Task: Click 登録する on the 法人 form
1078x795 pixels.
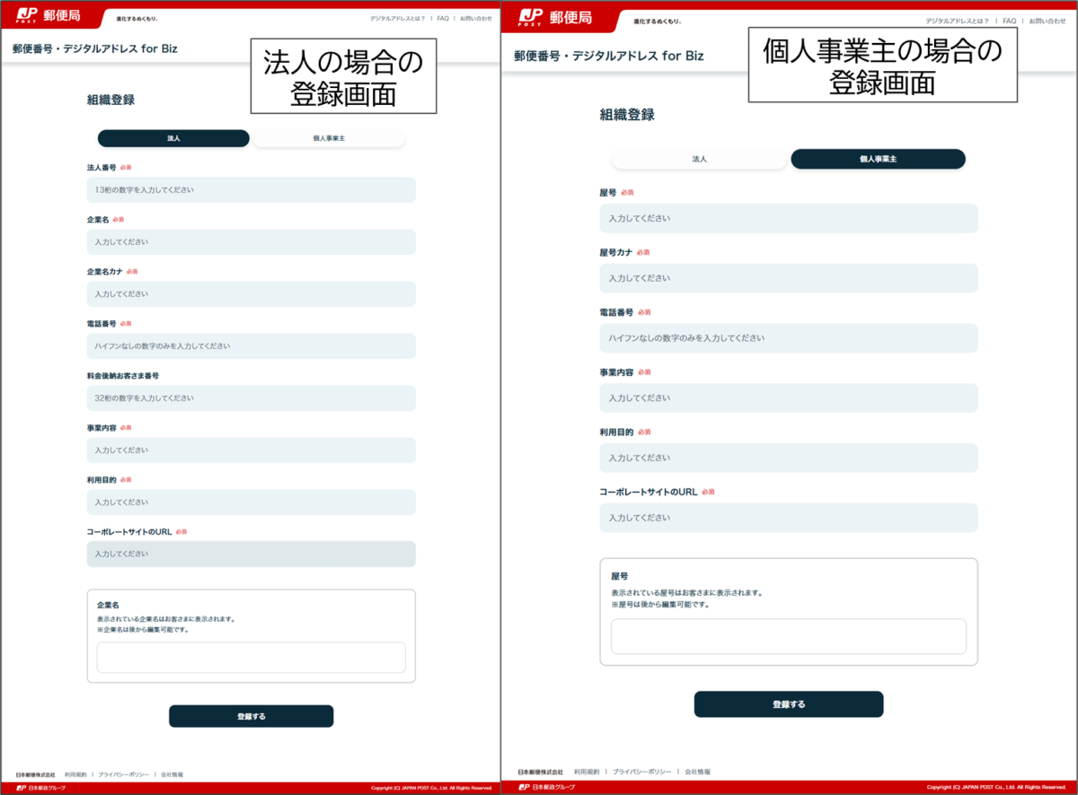Action: (251, 715)
